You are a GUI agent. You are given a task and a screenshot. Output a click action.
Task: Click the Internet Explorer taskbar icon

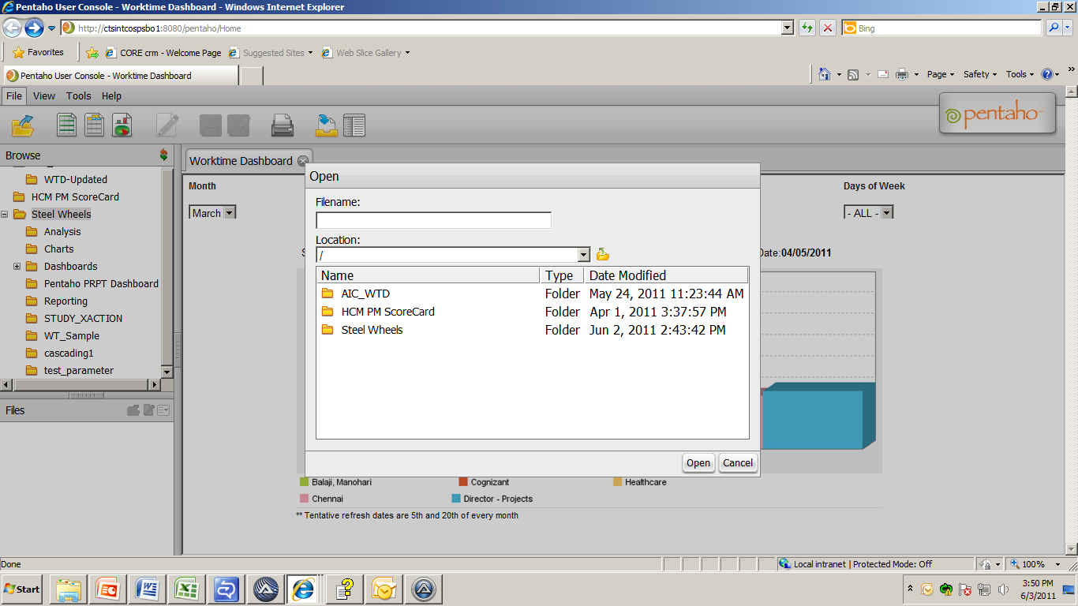click(301, 589)
